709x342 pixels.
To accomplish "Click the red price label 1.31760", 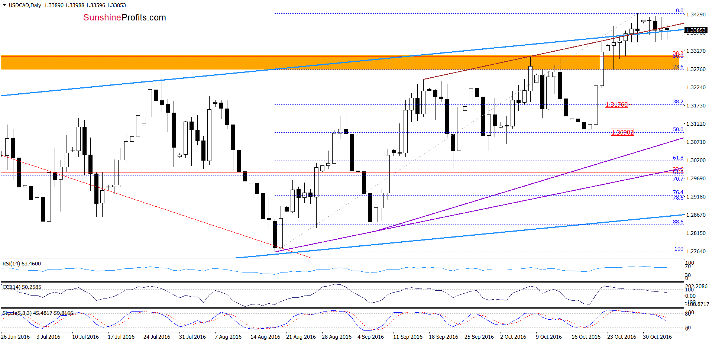I will coord(616,104).
